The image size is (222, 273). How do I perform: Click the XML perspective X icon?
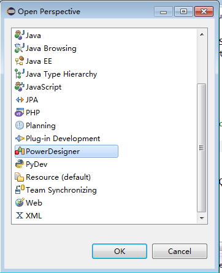tap(20, 215)
